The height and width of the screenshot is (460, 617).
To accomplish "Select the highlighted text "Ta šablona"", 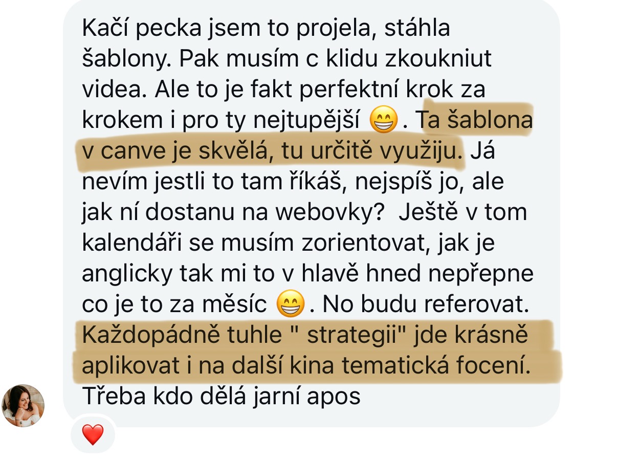I will [x=474, y=120].
